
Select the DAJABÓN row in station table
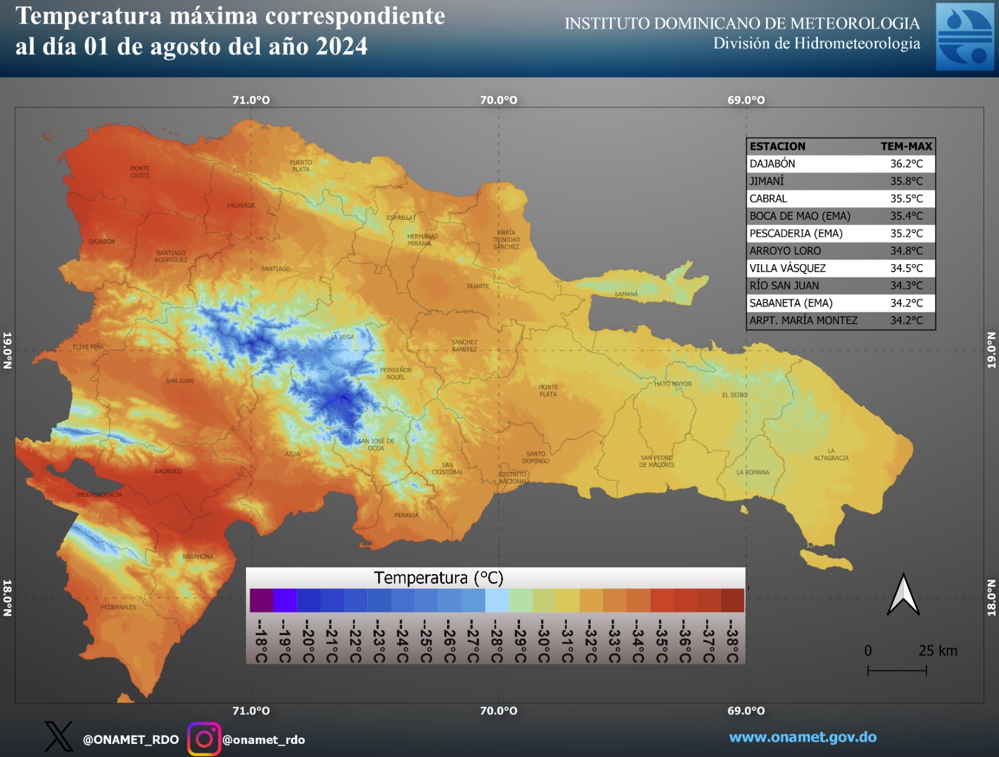click(x=840, y=164)
